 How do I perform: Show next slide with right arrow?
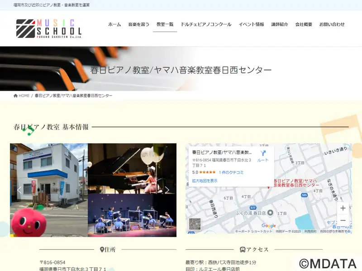167,190
